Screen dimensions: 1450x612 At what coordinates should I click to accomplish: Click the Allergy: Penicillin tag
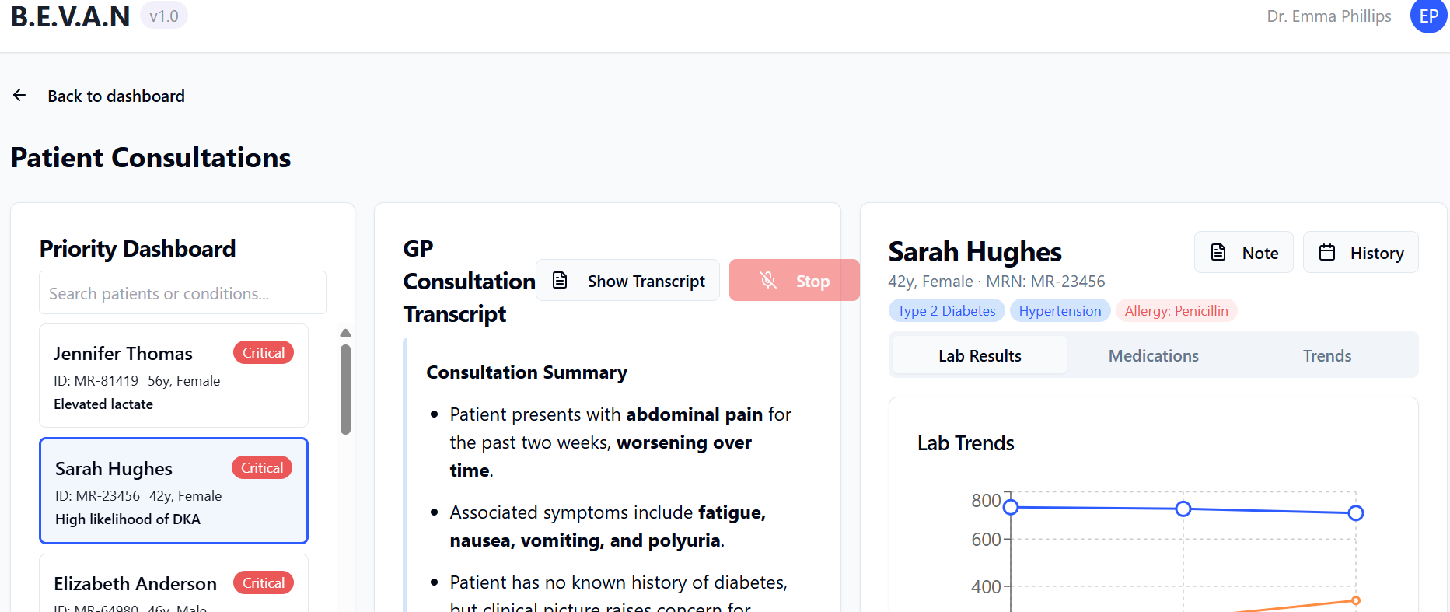click(1176, 310)
